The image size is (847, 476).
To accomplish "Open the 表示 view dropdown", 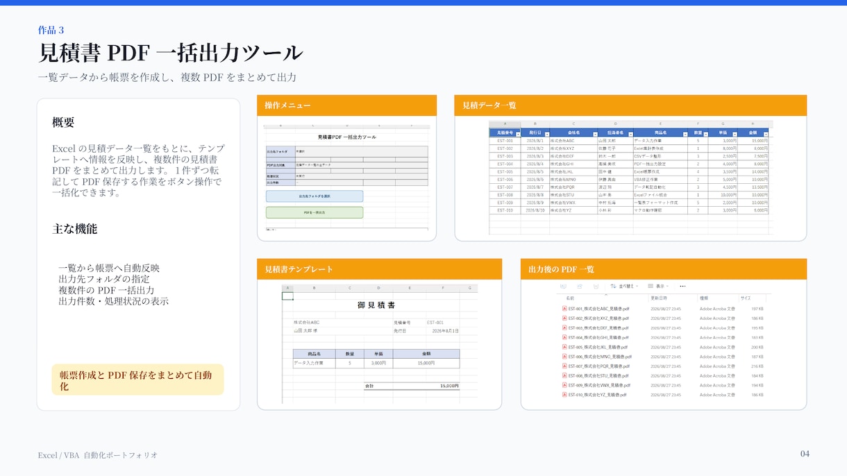I will 658,286.
